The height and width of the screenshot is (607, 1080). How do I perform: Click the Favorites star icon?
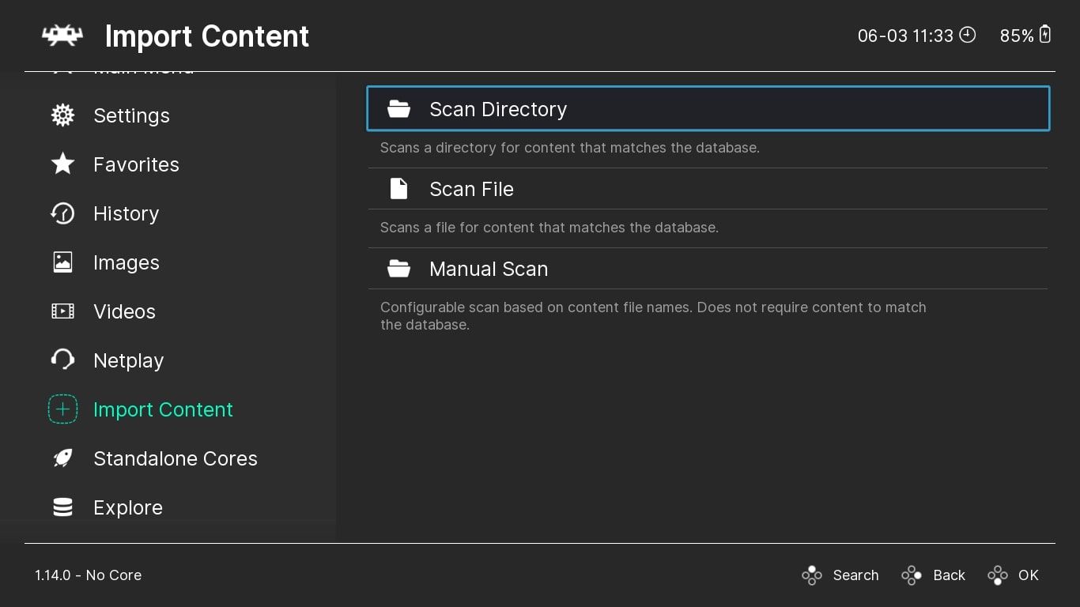[x=62, y=164]
